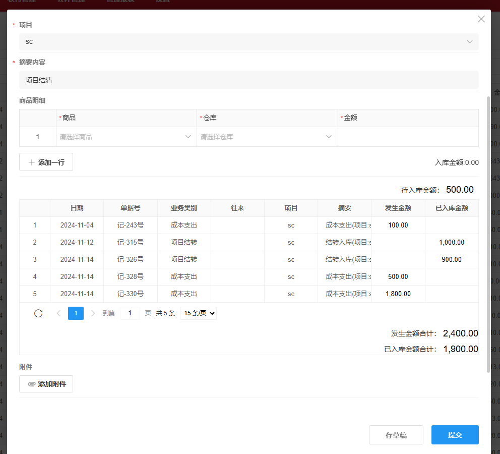The height and width of the screenshot is (454, 500).
Task: Click the 摘要内容 field showing 项目结清
Action: point(248,79)
